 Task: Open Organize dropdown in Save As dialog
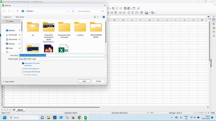point(7,17)
